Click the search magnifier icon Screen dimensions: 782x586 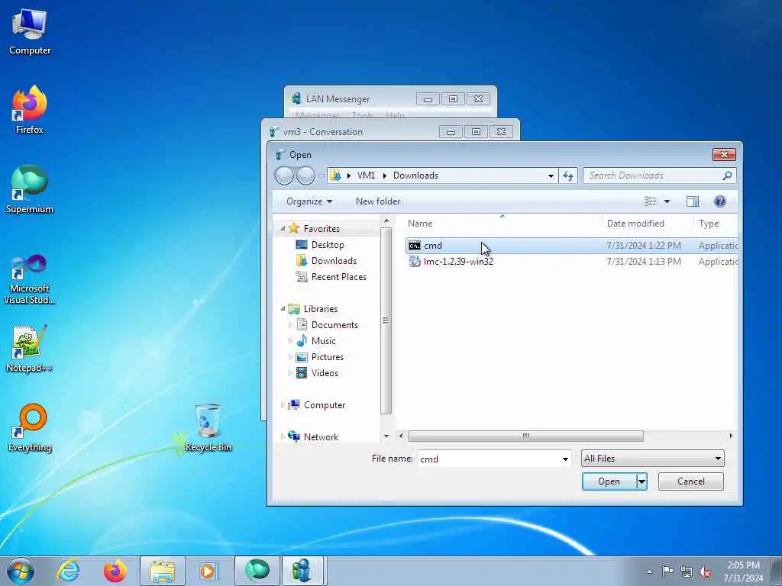[727, 175]
